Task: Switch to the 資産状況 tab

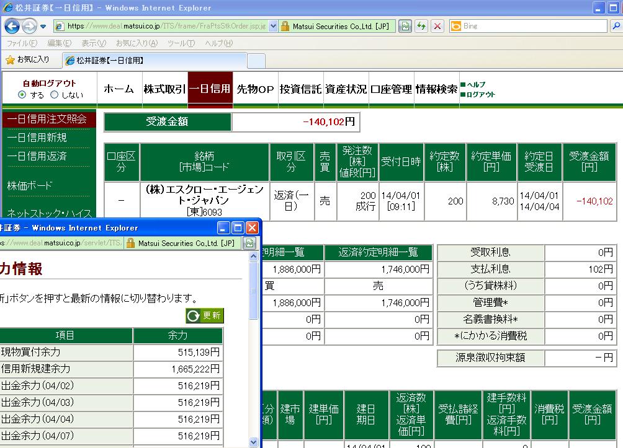Action: coord(346,89)
